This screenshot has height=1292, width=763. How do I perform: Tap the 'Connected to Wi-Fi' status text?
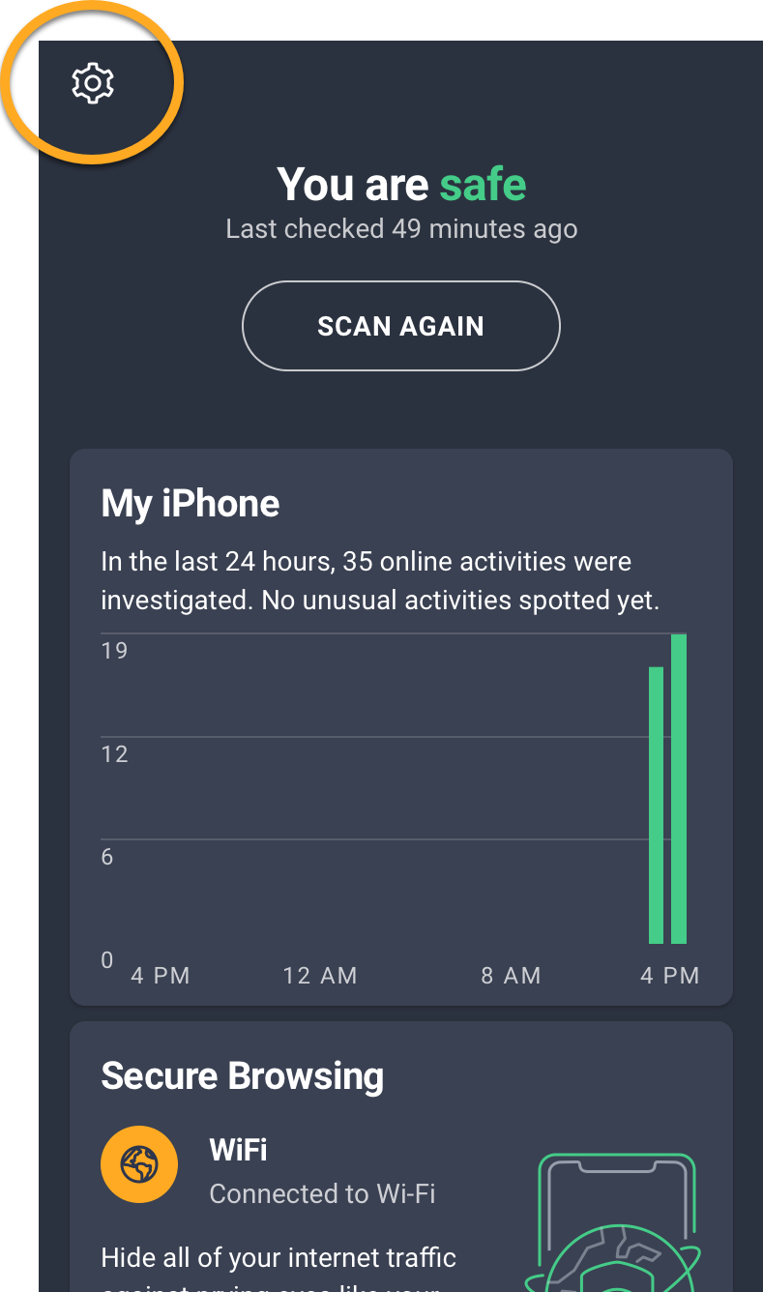pyautogui.click(x=322, y=1194)
